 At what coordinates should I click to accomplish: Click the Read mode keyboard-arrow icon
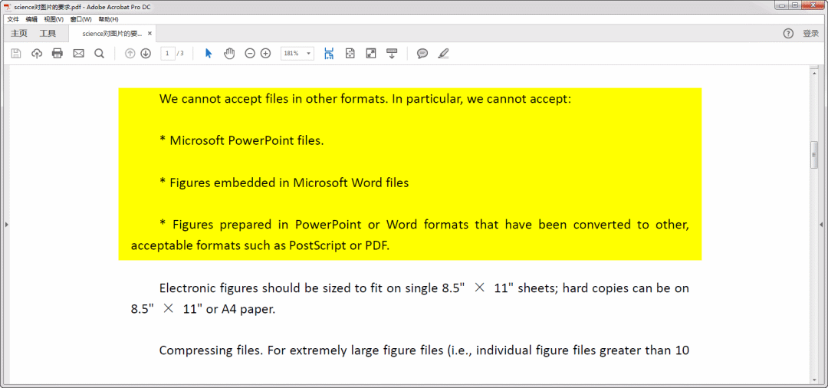click(x=392, y=54)
